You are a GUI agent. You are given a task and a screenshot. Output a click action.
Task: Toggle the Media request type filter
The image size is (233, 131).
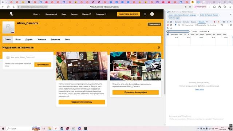click(x=202, y=35)
